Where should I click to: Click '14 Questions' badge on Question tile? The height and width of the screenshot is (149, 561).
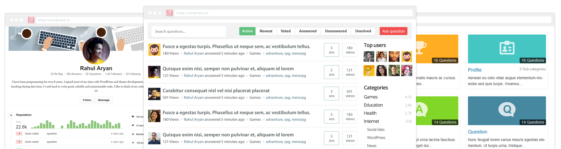(532, 122)
